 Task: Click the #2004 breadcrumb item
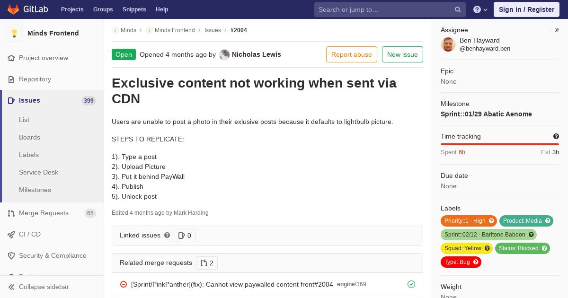(x=239, y=30)
